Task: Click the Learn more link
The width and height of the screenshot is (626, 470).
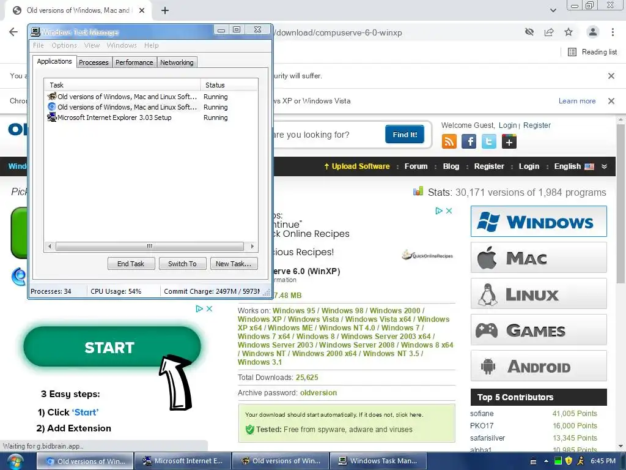Action: click(577, 101)
